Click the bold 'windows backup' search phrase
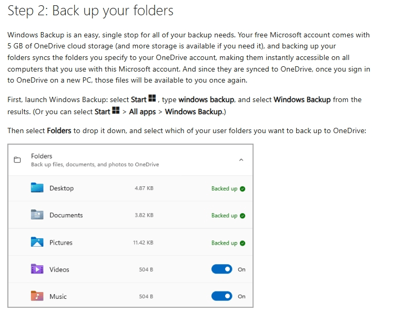The image size is (394, 312). point(206,100)
